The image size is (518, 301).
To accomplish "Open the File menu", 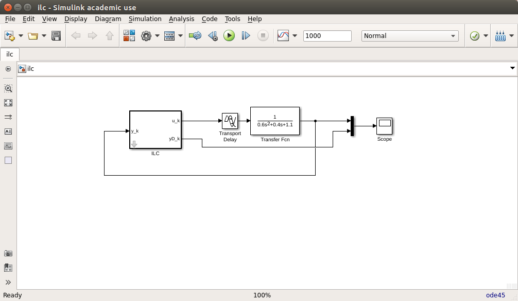I will point(10,19).
